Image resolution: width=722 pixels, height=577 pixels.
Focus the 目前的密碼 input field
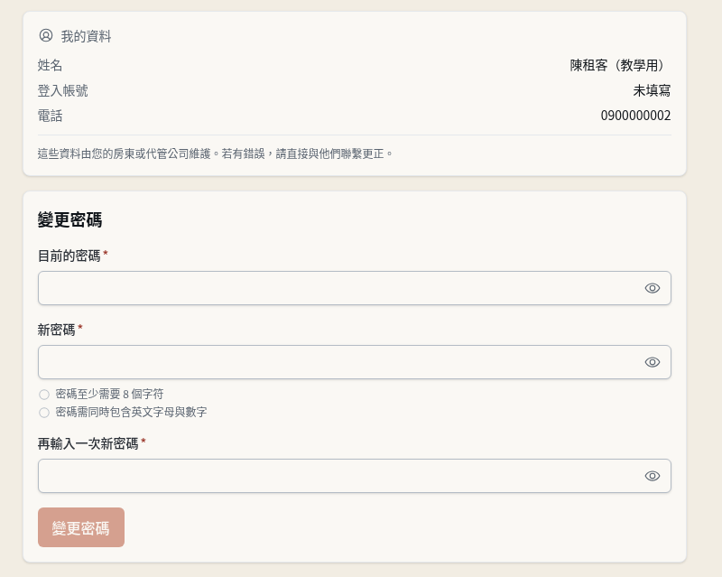354,288
